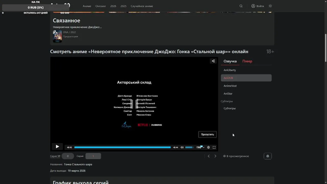Switch to the Плеер tab

click(247, 61)
